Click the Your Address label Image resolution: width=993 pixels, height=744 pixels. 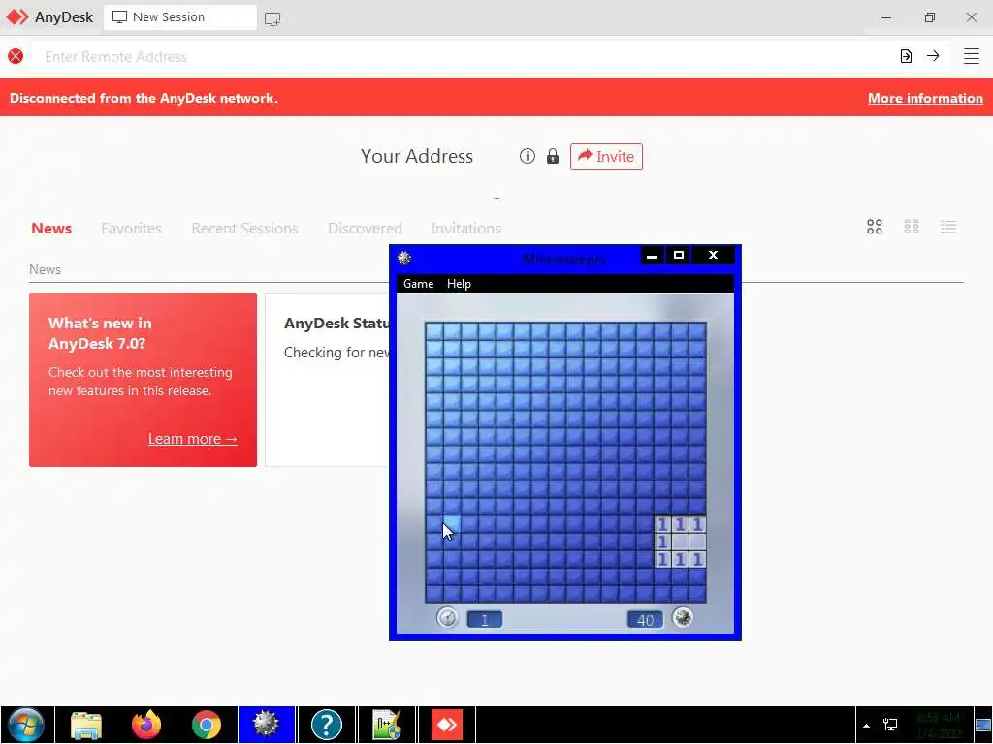[x=417, y=156]
